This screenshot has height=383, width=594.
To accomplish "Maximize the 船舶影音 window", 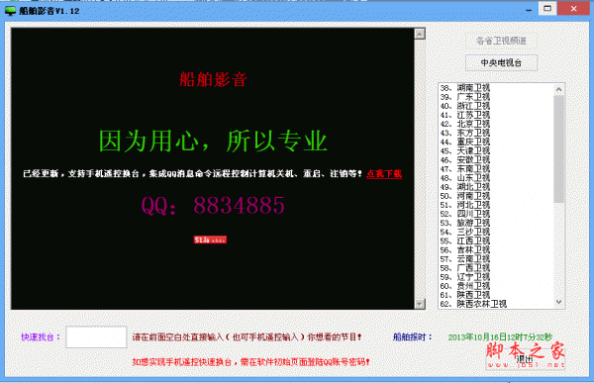I will tap(547, 8).
